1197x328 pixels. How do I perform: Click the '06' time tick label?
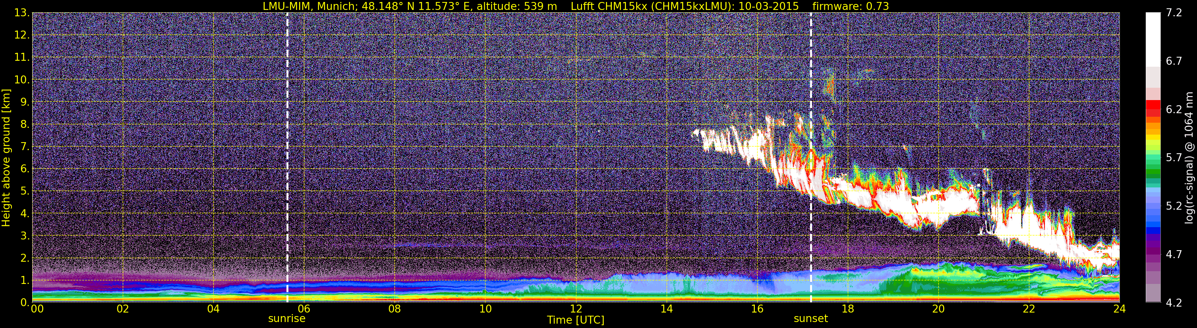(304, 309)
